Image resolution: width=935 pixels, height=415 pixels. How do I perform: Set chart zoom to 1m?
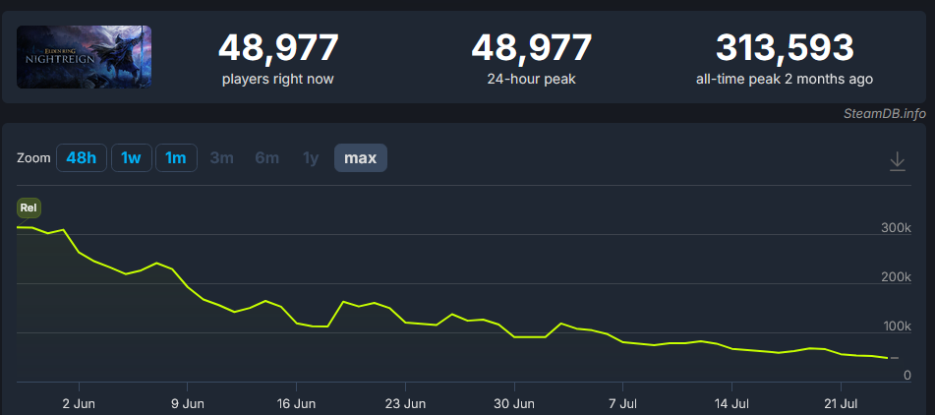[176, 158]
